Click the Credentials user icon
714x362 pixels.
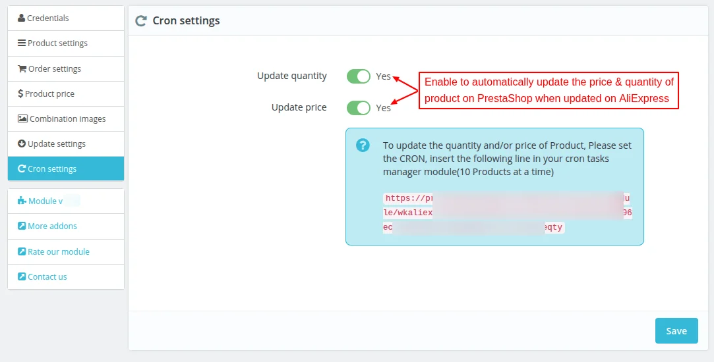[x=22, y=18]
